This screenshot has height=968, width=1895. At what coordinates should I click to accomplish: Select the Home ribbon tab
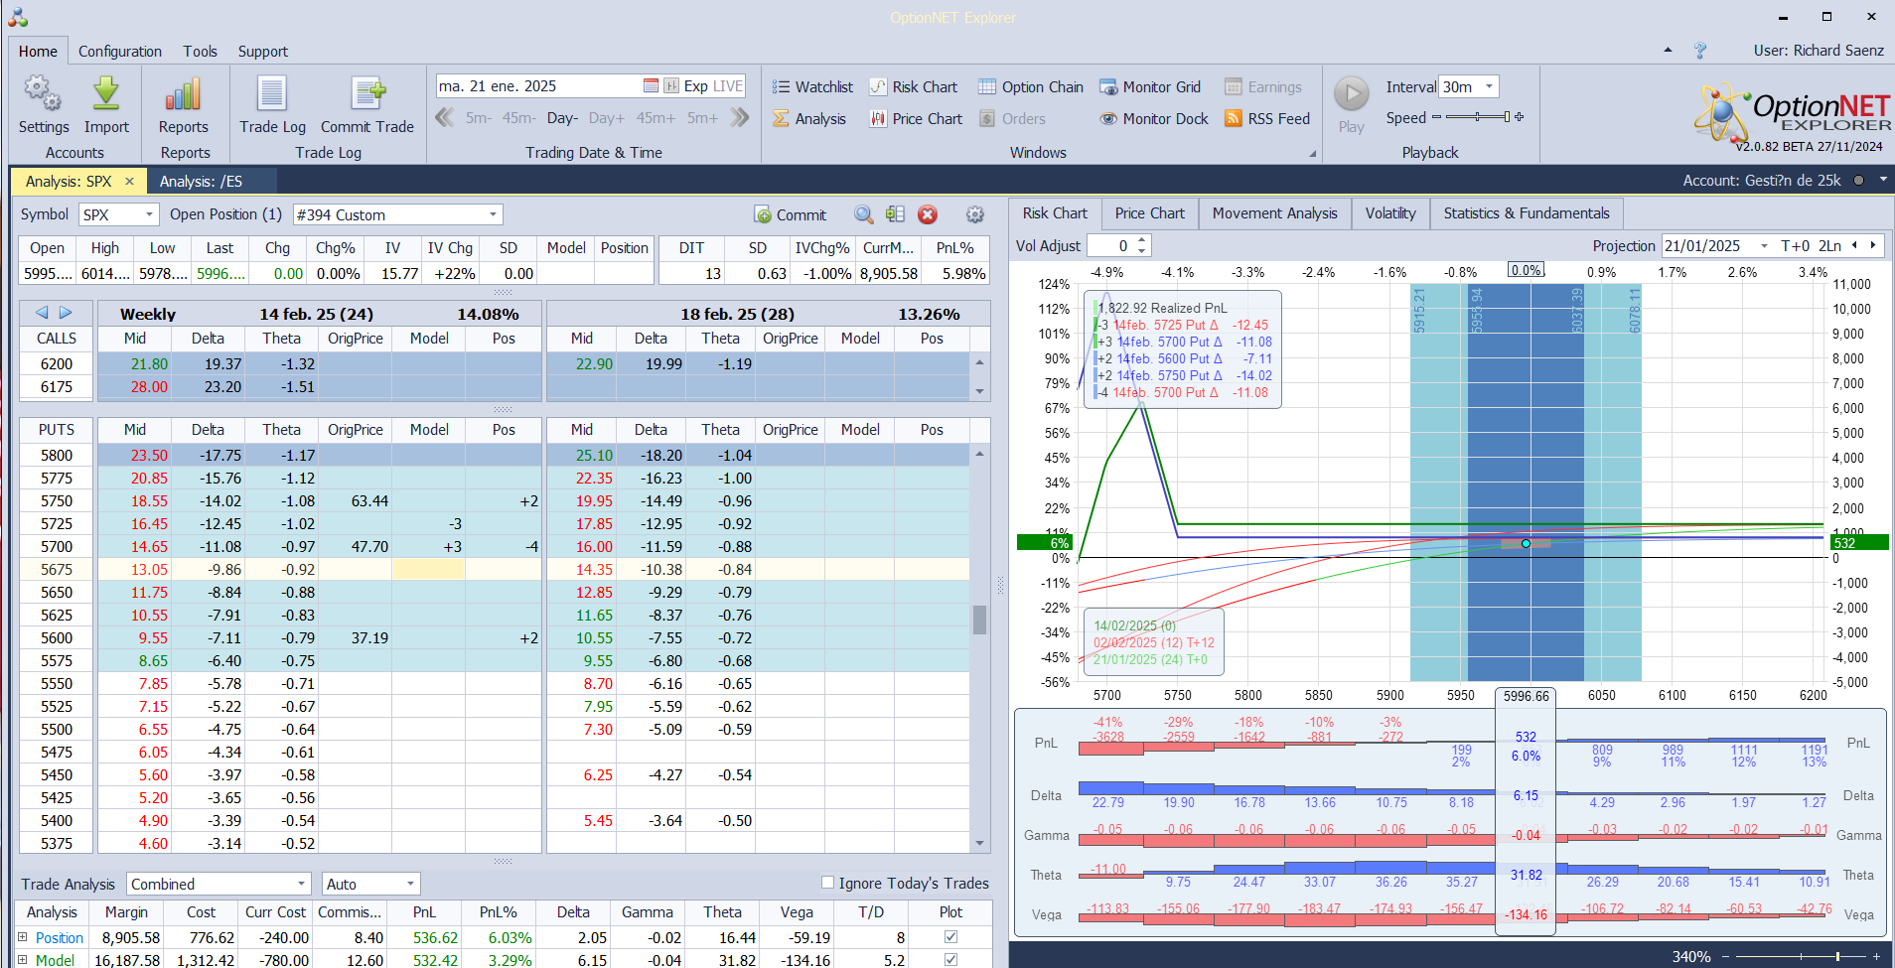point(38,52)
